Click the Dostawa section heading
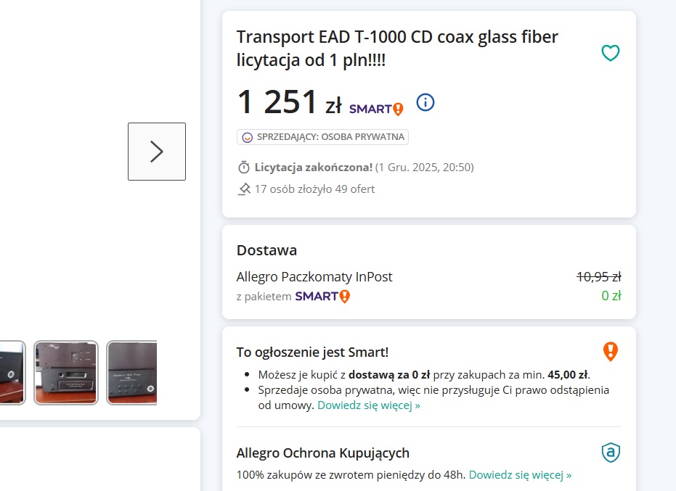The width and height of the screenshot is (676, 491). click(266, 250)
